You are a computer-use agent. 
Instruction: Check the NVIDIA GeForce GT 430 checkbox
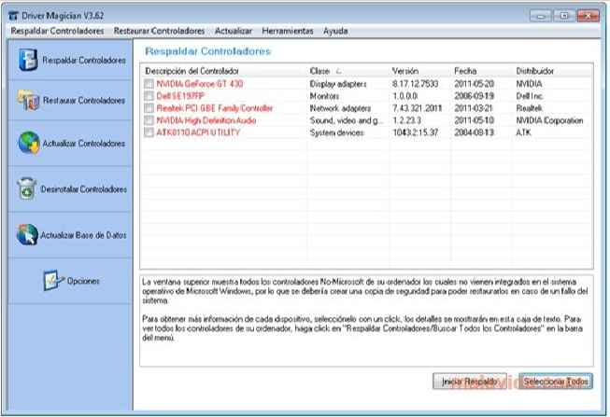[149, 84]
